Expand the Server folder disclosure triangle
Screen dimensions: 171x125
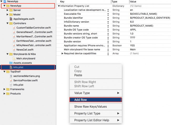[x=7, y=10]
